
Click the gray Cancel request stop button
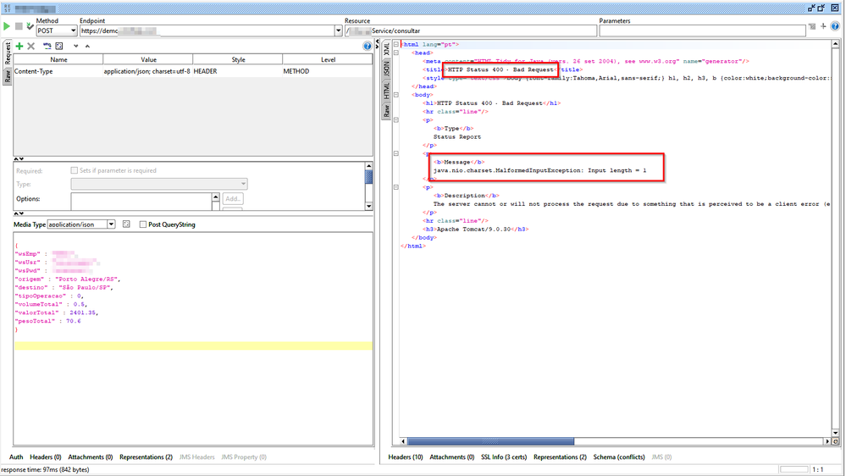click(x=19, y=27)
